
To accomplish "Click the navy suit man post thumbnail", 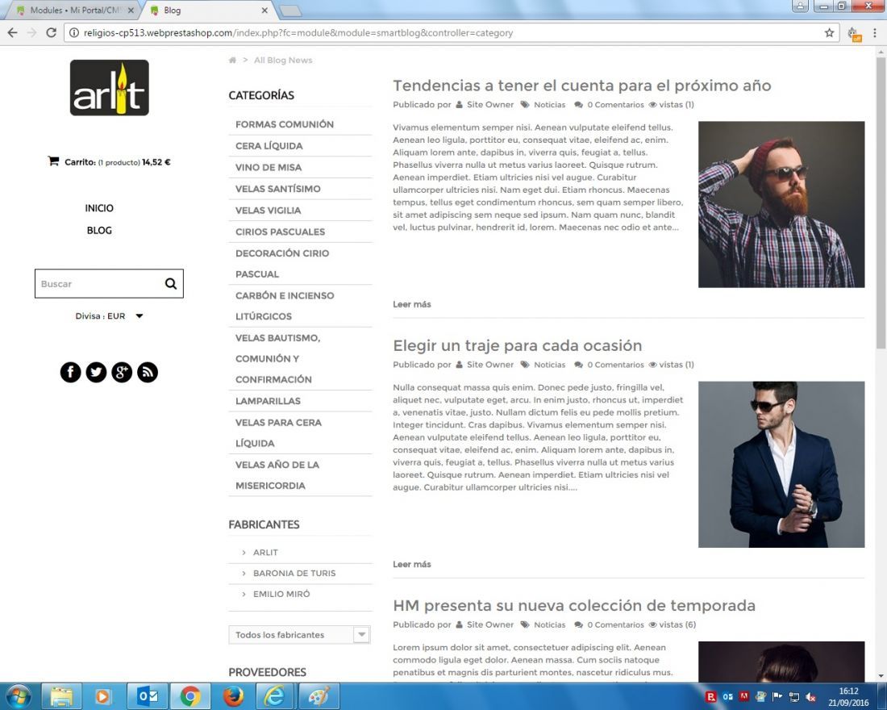I will coord(781,464).
